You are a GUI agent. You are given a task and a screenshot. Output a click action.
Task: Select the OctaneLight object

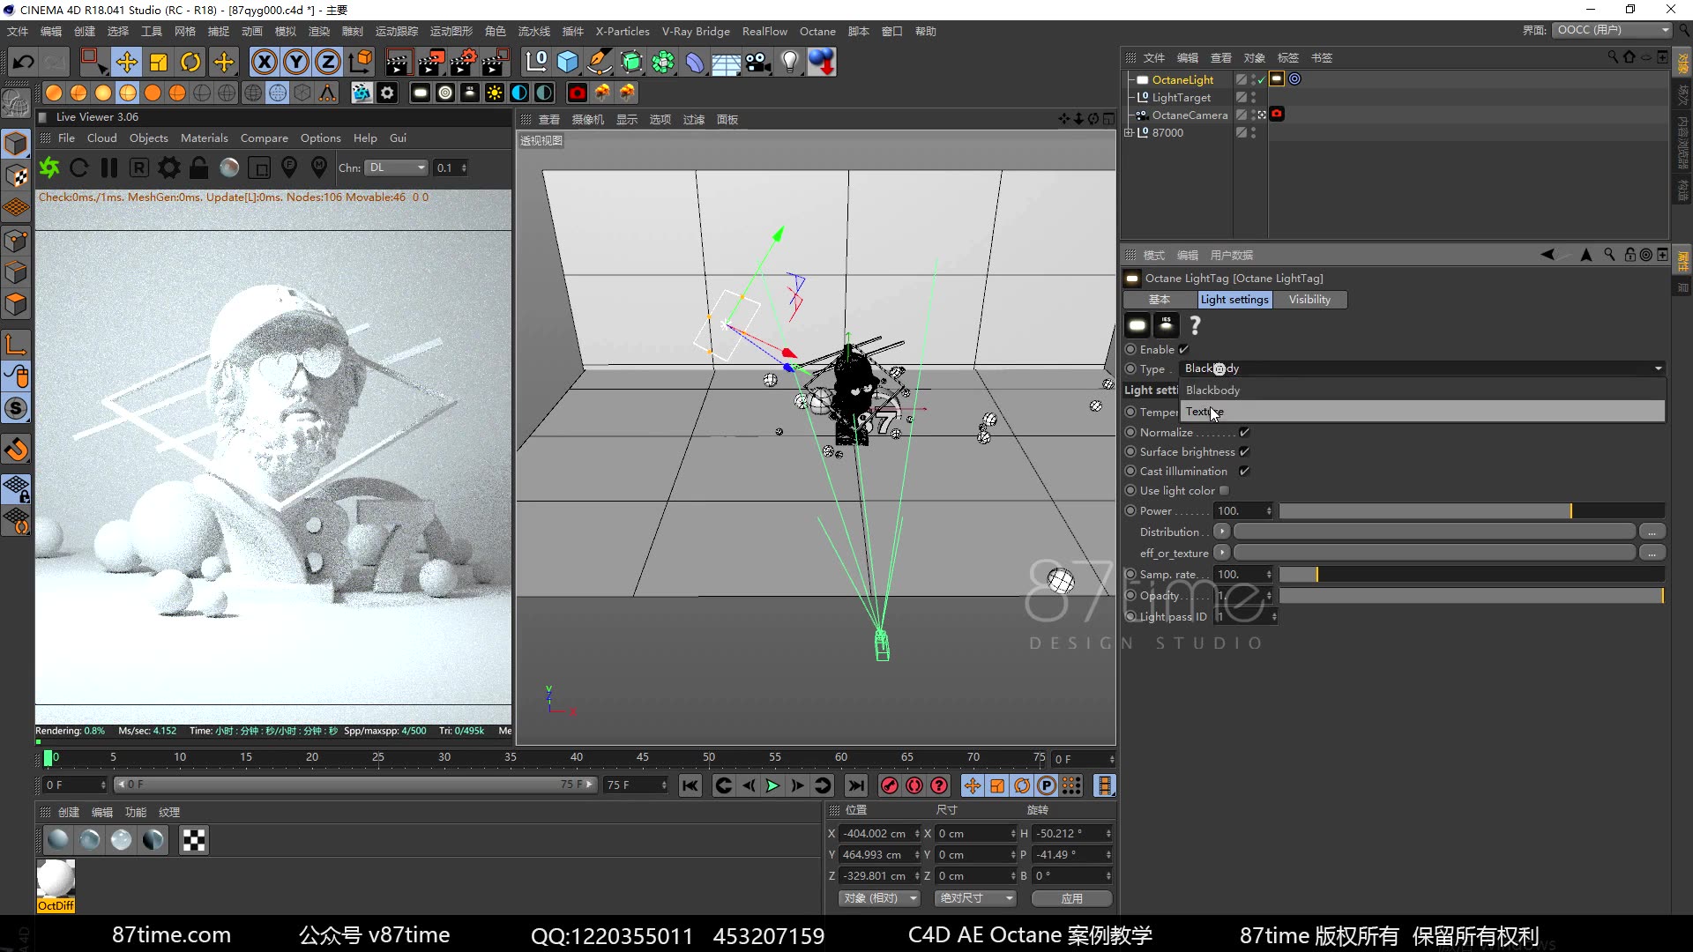tap(1182, 79)
